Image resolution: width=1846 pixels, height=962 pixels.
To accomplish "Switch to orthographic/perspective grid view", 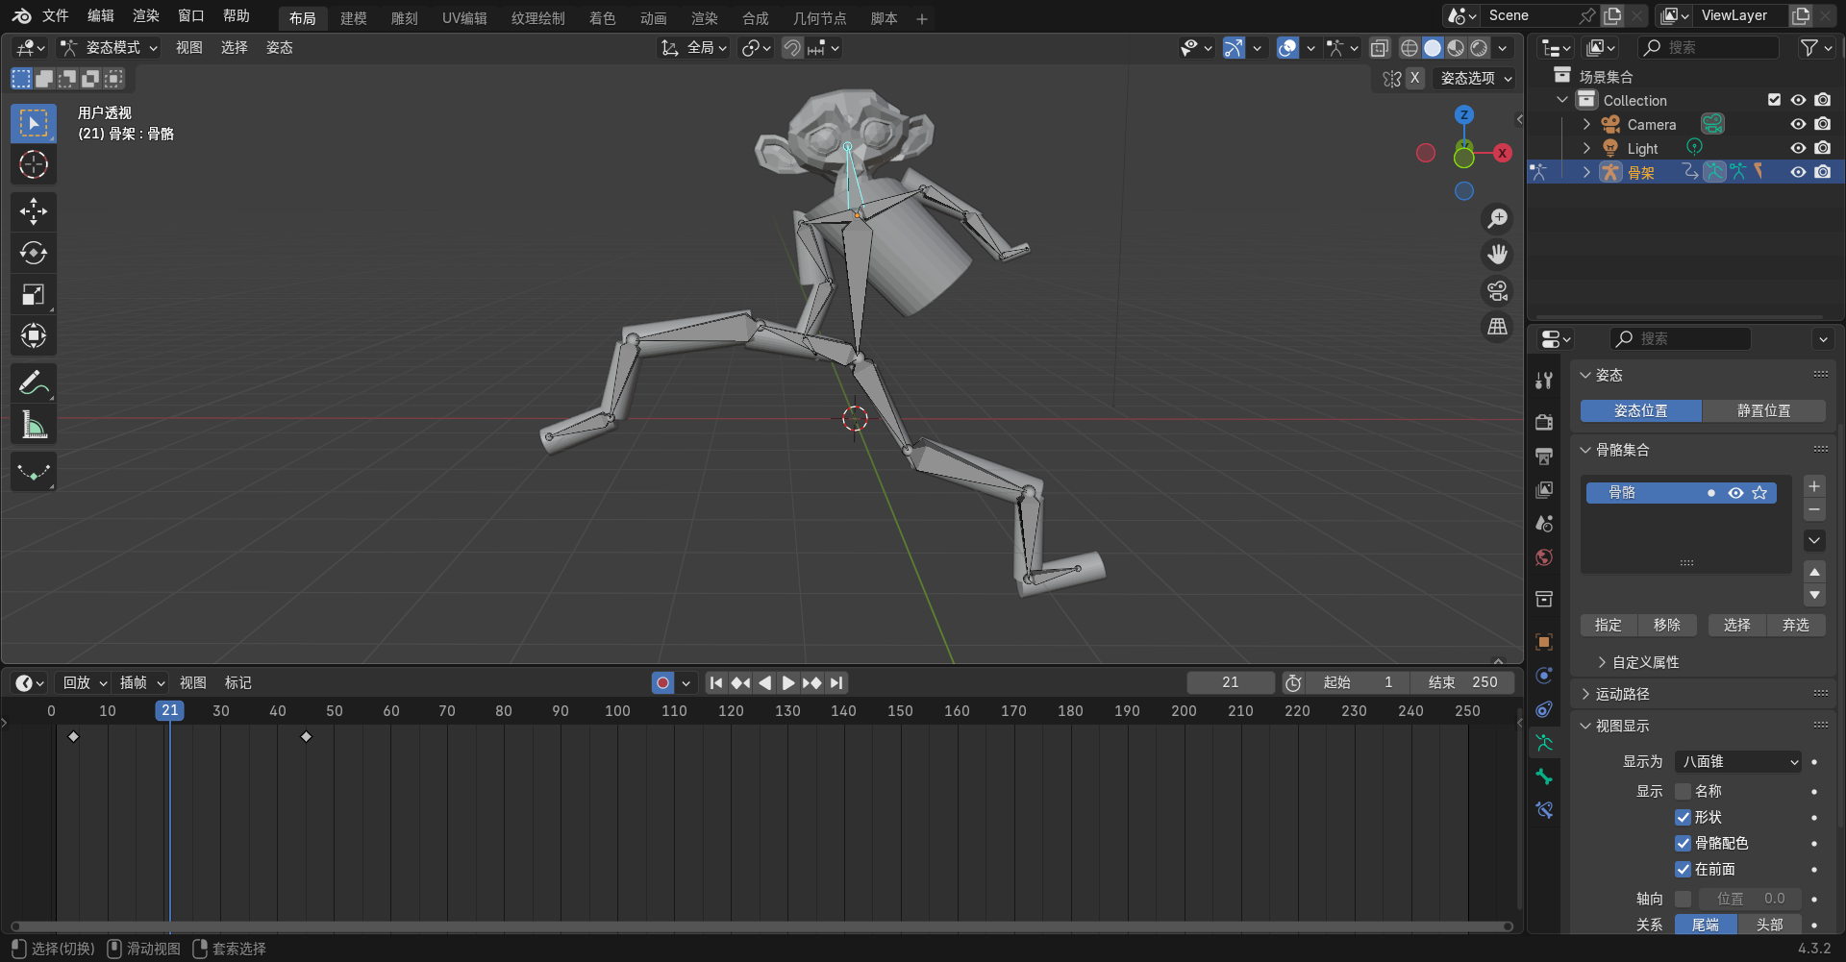I will (1497, 327).
